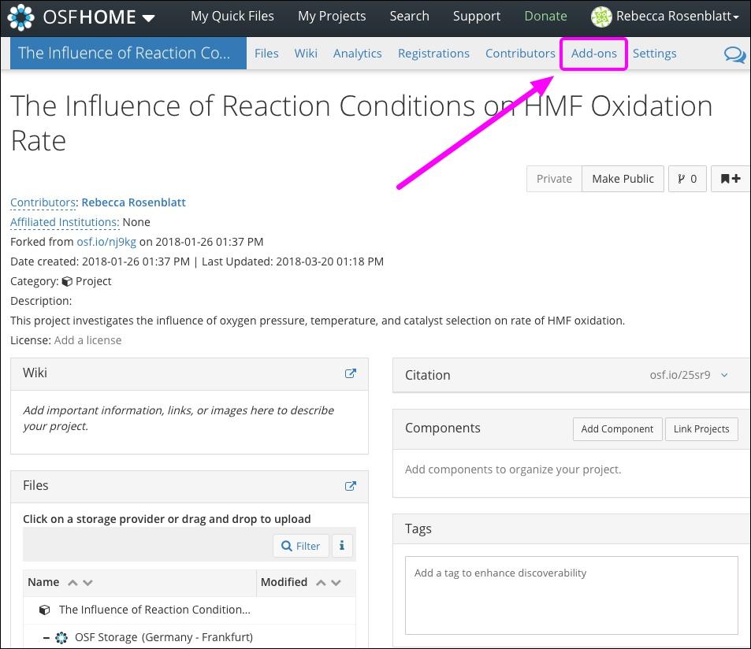Collapse the OSF Storage tree item
Image resolution: width=751 pixels, height=649 pixels.
click(47, 637)
